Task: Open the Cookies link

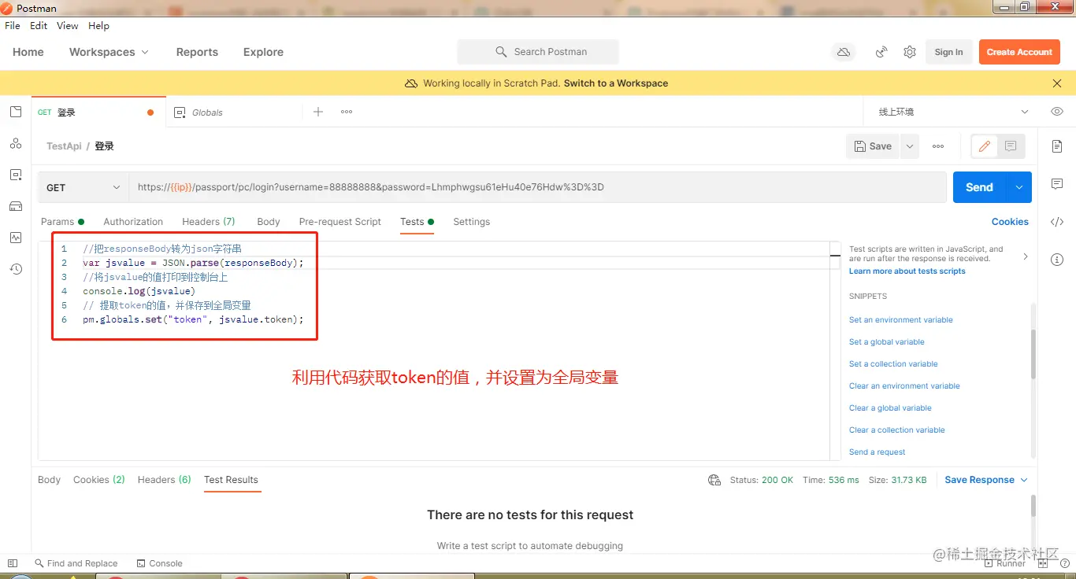Action: point(1010,222)
